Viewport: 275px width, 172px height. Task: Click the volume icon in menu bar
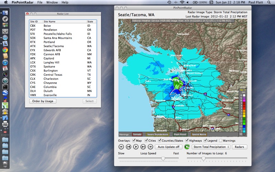[188, 2]
